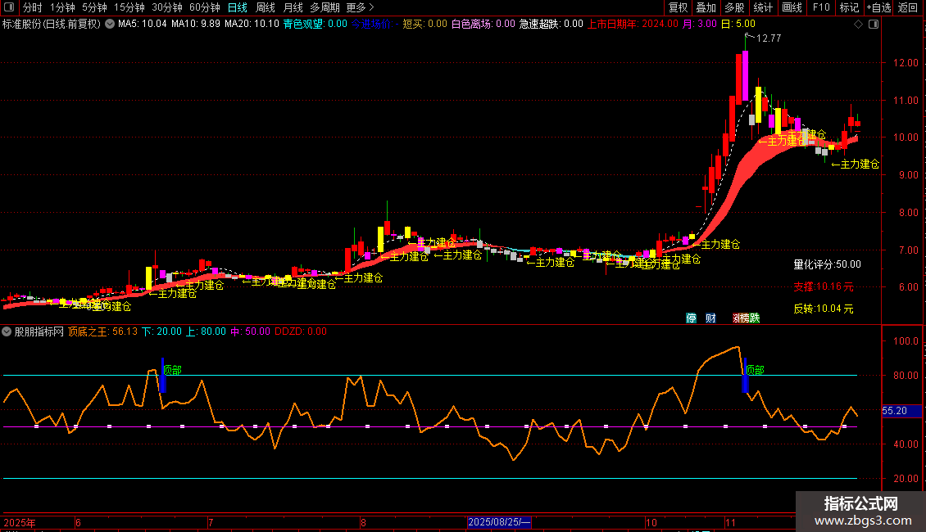Click the diamond icon in chart header
This screenshot has height=532, width=926.
(x=859, y=25)
